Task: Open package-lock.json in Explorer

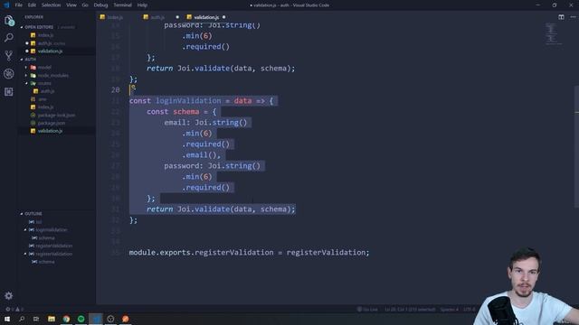Action: tap(56, 116)
